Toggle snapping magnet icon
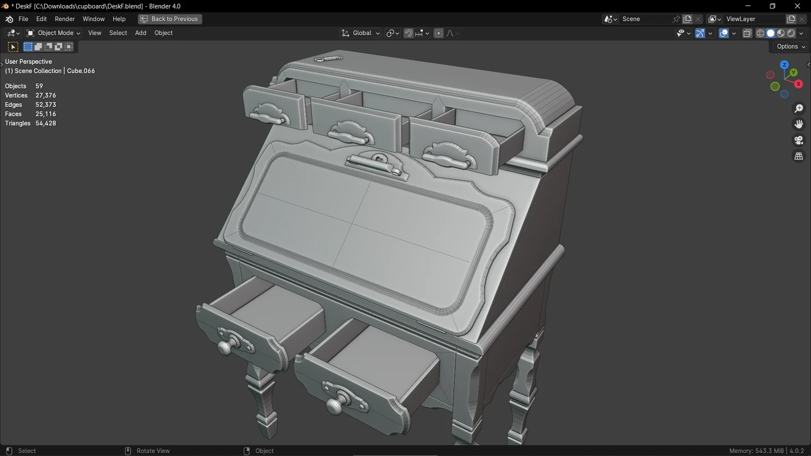 click(409, 33)
